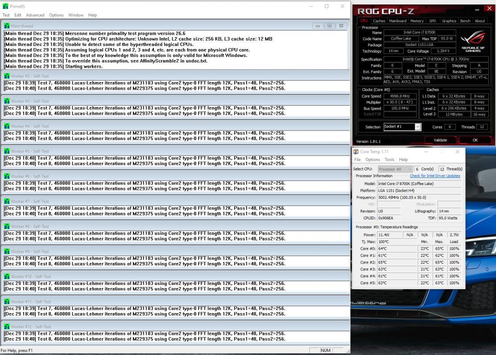Click the Core Voltage 1.264 V field
This screenshot has height=355, width=496.
pos(444,51)
